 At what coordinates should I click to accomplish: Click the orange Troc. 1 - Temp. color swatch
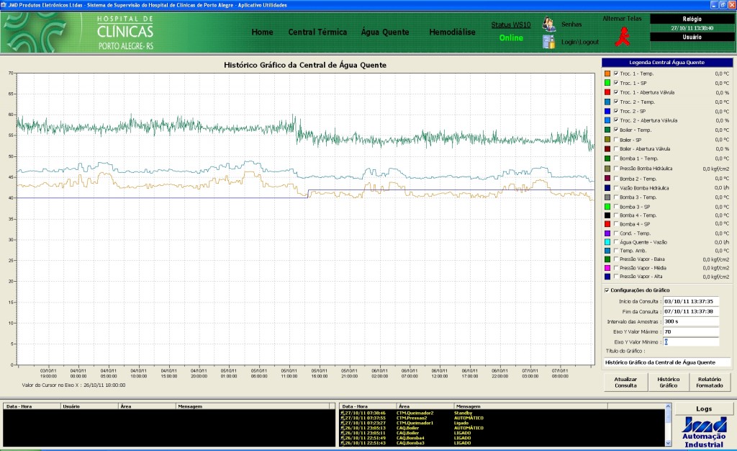pos(607,73)
